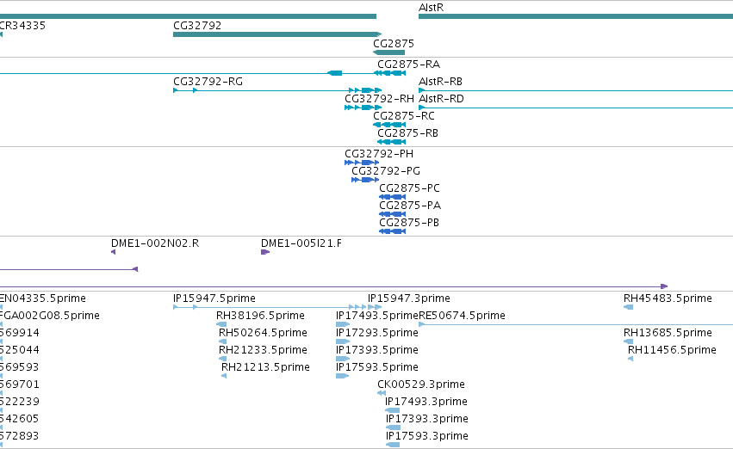Screen dimensions: 733x449
Task: Select the CG32792-PH protein feature
Action: 362,163
